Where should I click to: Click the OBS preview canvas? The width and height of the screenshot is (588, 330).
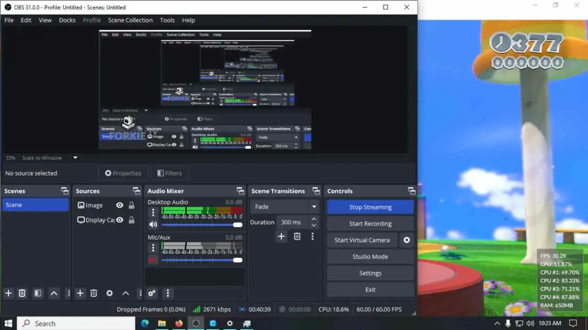[x=205, y=89]
